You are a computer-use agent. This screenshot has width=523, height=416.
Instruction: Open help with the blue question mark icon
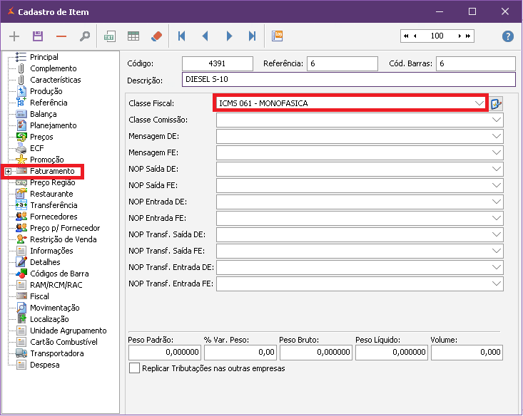tap(508, 36)
